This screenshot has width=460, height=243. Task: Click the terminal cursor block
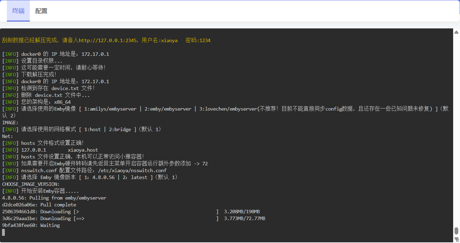pyautogui.click(x=3, y=232)
